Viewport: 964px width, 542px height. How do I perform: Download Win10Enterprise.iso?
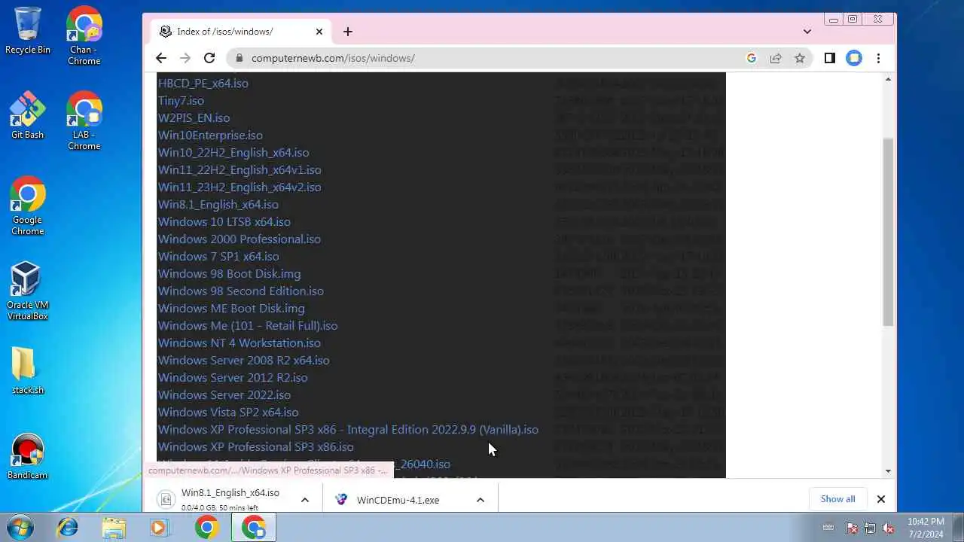210,135
